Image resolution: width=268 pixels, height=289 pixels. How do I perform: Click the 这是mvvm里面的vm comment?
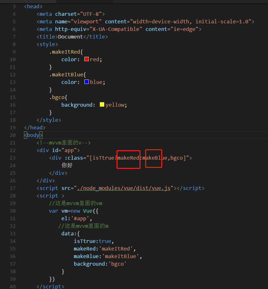pyautogui.click(x=76, y=203)
